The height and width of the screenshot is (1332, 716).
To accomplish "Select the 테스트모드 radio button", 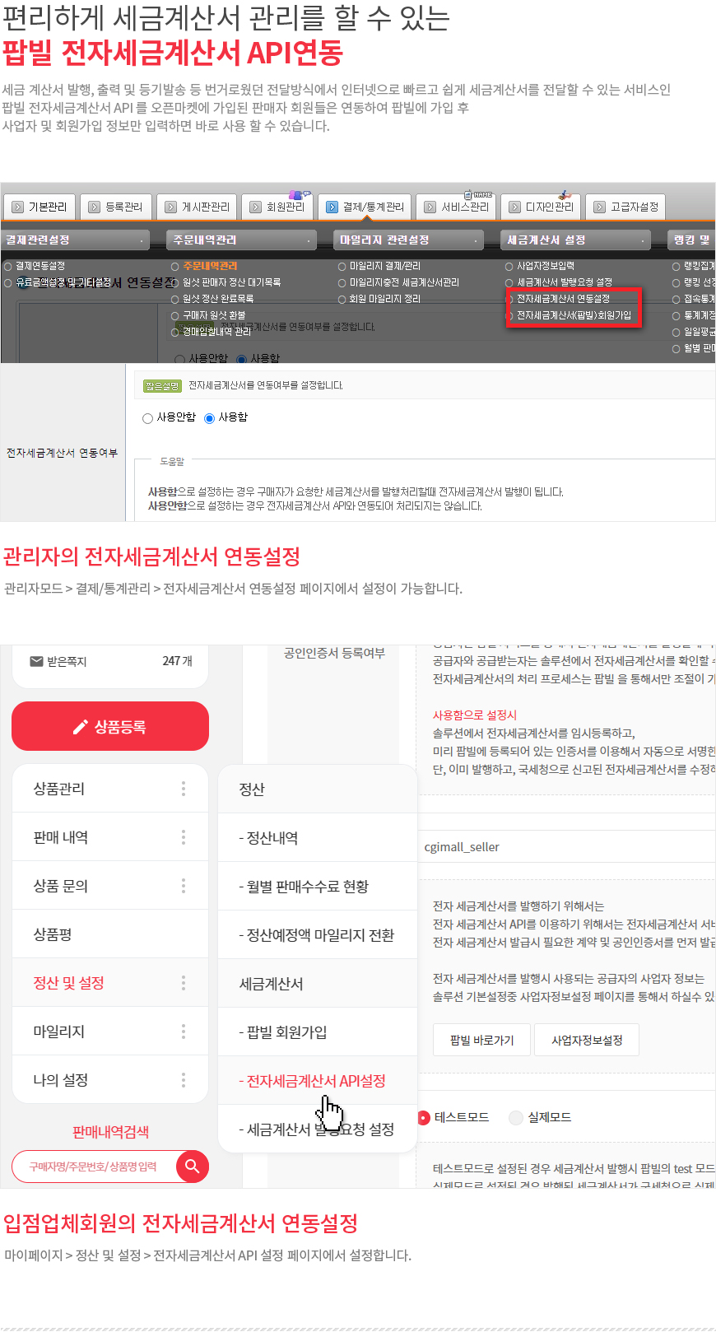I will pyautogui.click(x=424, y=1118).
